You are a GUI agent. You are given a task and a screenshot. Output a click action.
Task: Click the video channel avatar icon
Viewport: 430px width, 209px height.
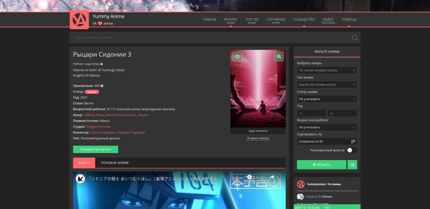(x=80, y=179)
